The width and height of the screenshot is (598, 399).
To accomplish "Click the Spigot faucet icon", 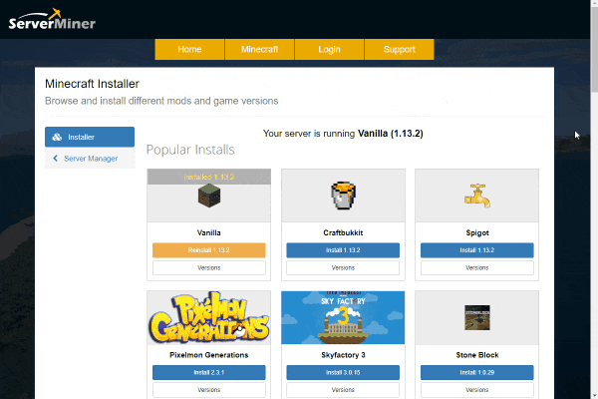I will [477, 196].
